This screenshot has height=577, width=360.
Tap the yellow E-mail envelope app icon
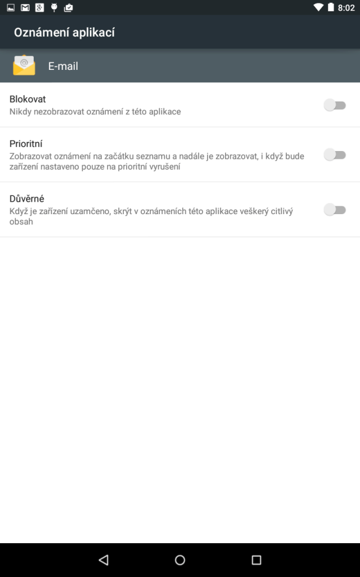pos(24,65)
